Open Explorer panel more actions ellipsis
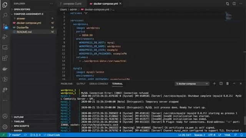Viewport: 246px width, 138px height. point(51,3)
